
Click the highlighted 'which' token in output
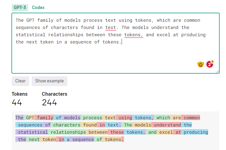click(162, 118)
